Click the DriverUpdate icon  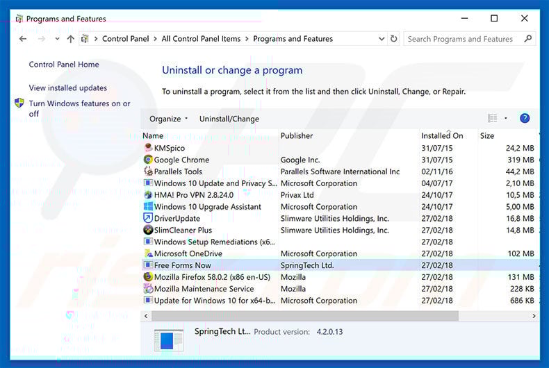(x=148, y=218)
